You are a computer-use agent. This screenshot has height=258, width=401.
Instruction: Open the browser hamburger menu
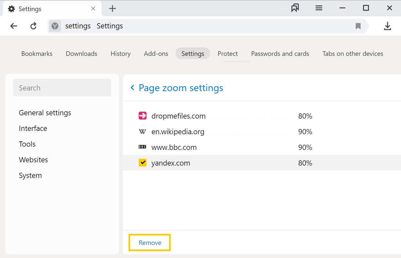point(319,8)
